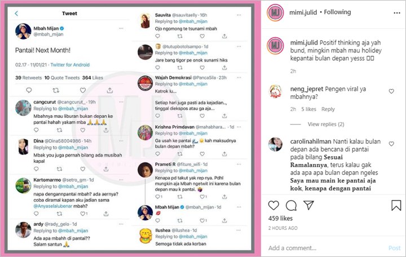Screen dimensions: 406x257
Task: Click the Post comment button
Action: coord(394,248)
